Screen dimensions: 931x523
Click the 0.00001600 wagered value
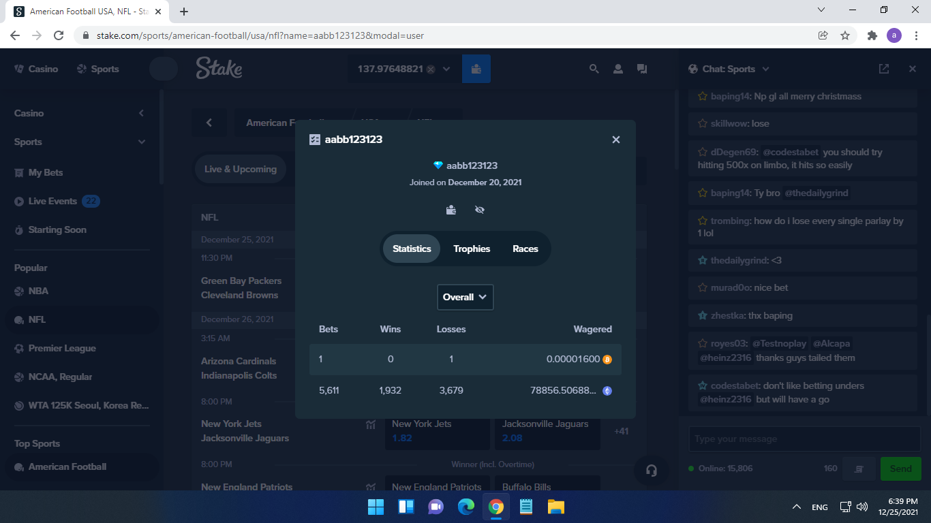tap(573, 360)
